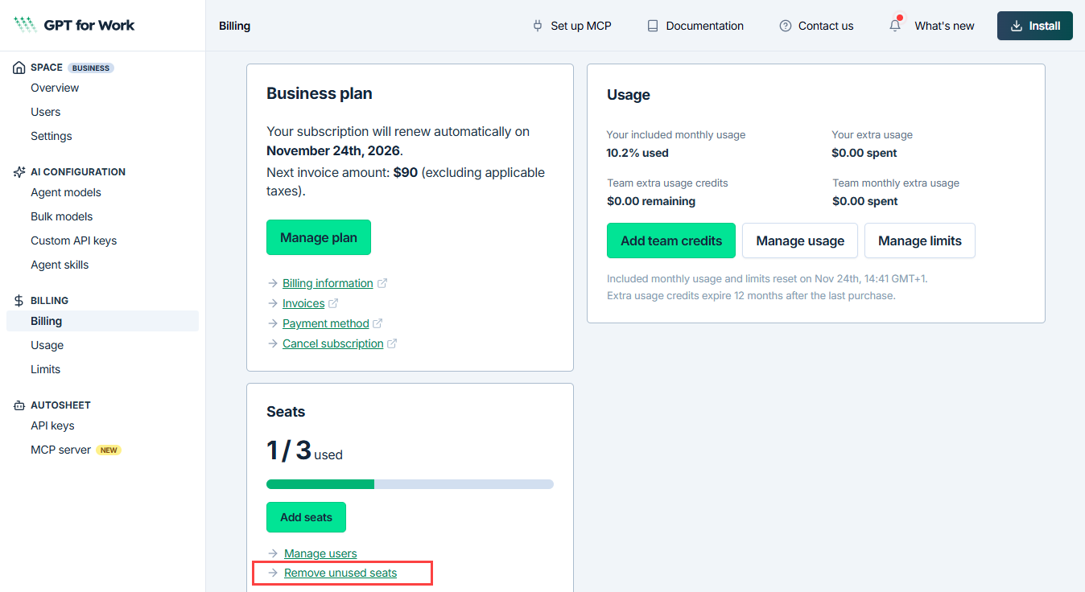Click the question mark icon beside Contact us
This screenshot has height=592, width=1085.
pyautogui.click(x=786, y=26)
